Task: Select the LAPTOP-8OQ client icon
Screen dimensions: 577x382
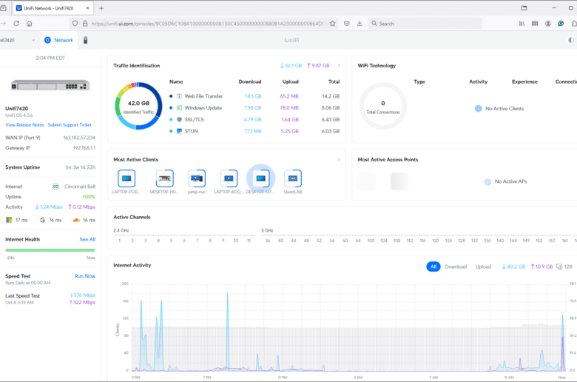Action: pos(229,178)
